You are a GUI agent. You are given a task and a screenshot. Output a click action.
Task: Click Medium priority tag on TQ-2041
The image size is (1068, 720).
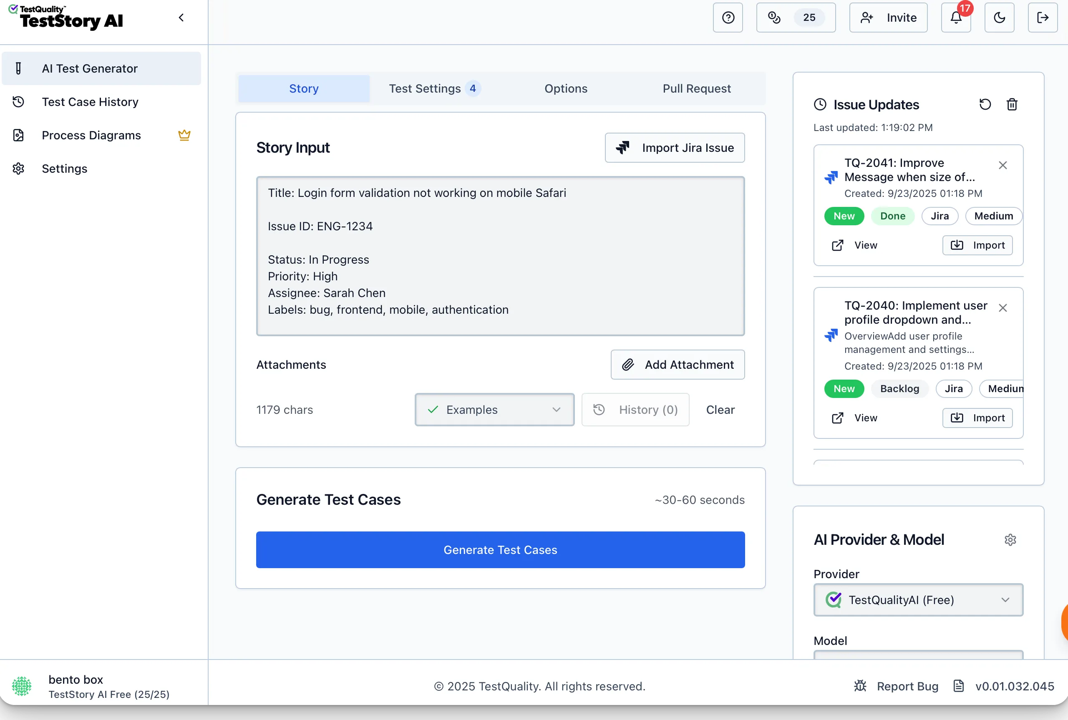[x=994, y=216]
